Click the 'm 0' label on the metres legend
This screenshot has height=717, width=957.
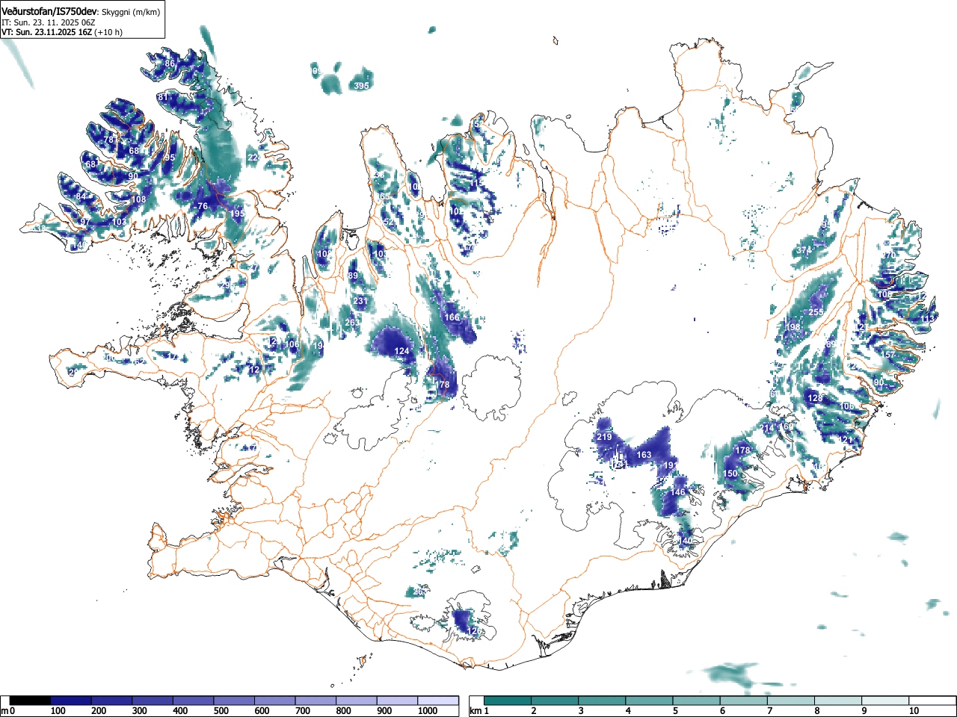coord(8,711)
